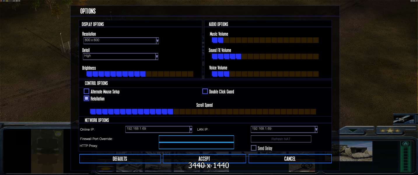Click the "Detail" label text
This screenshot has width=418, height=175.
(x=86, y=50)
